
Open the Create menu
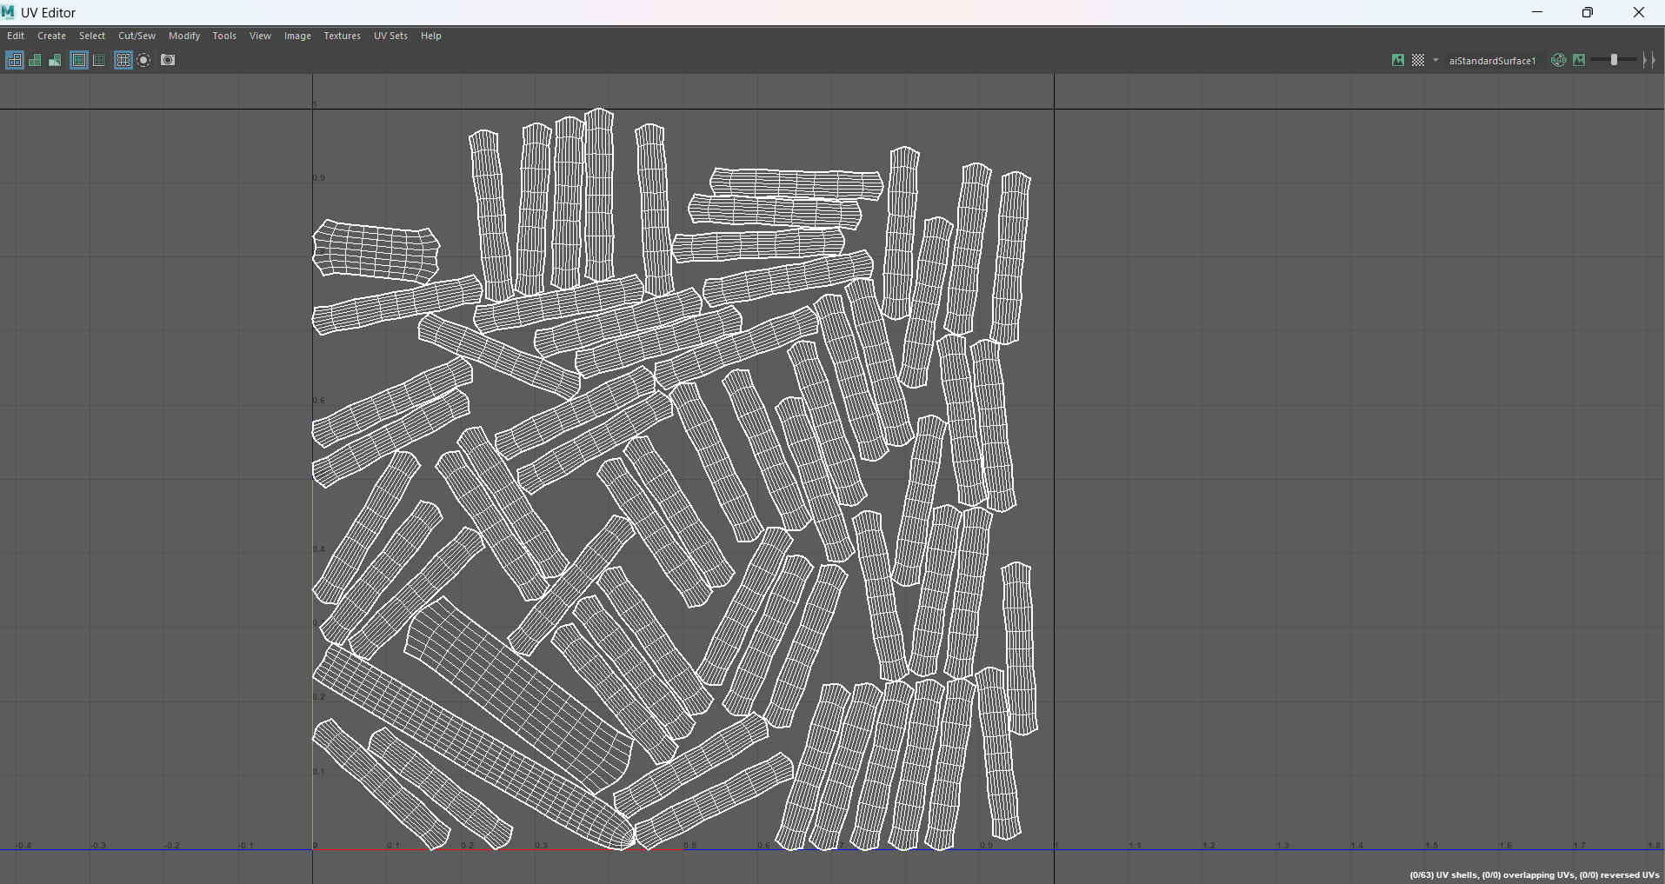51,36
